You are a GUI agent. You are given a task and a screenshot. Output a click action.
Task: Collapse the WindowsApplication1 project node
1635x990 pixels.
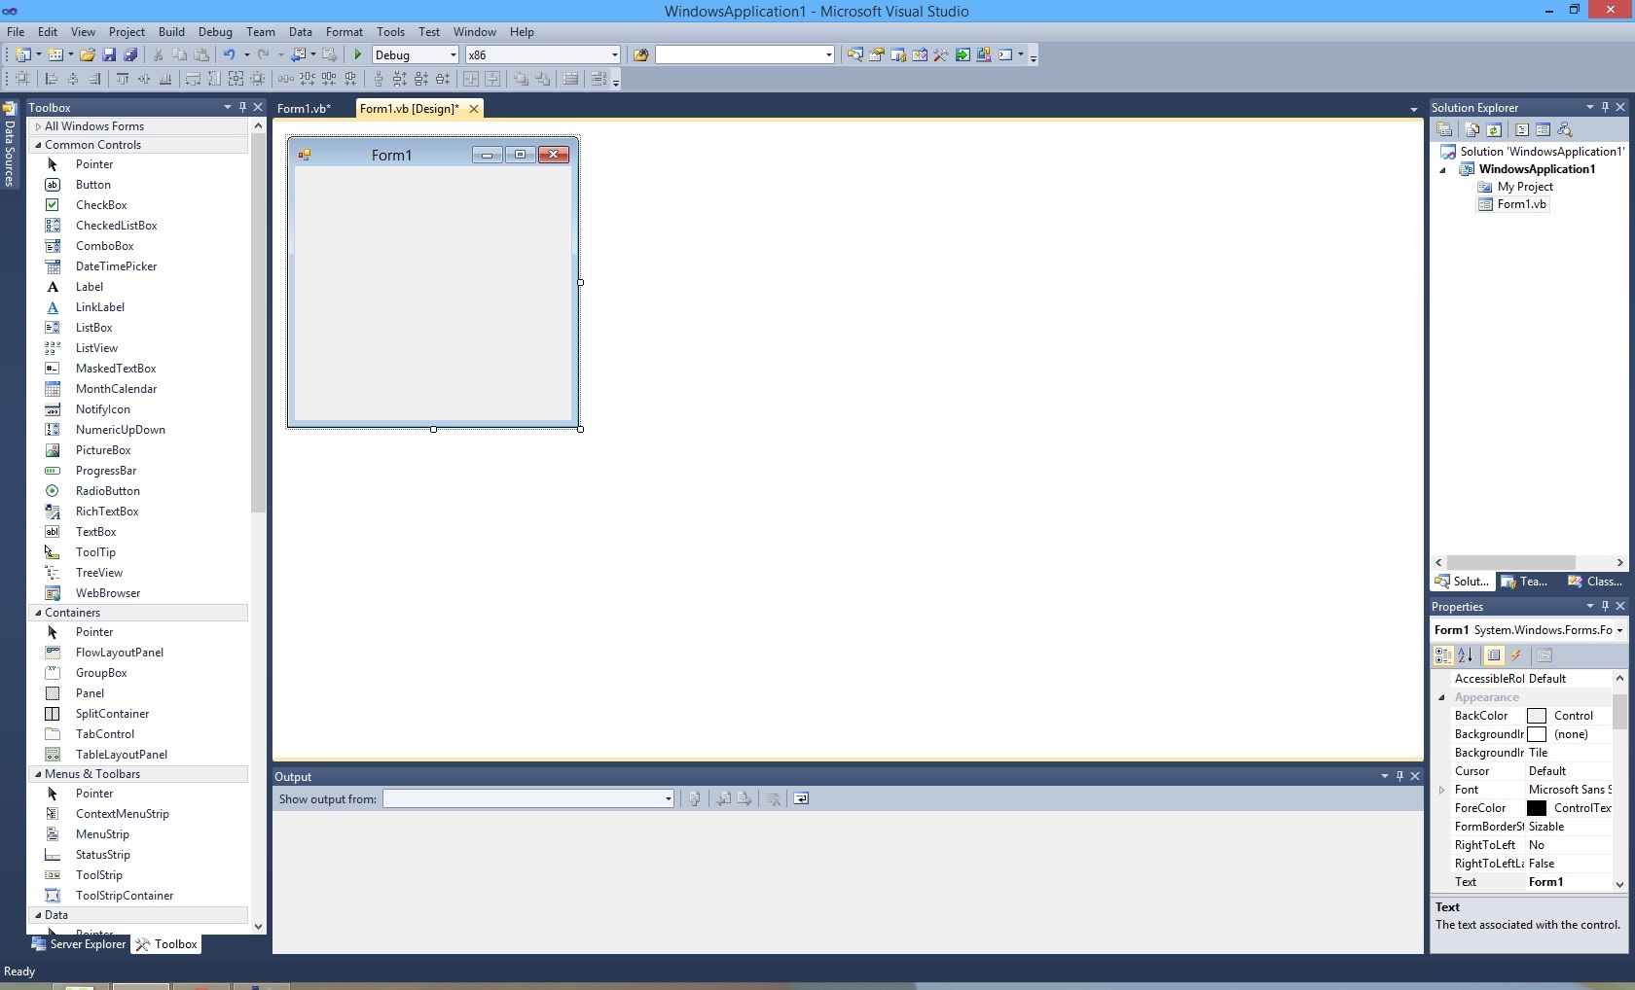coord(1443,170)
